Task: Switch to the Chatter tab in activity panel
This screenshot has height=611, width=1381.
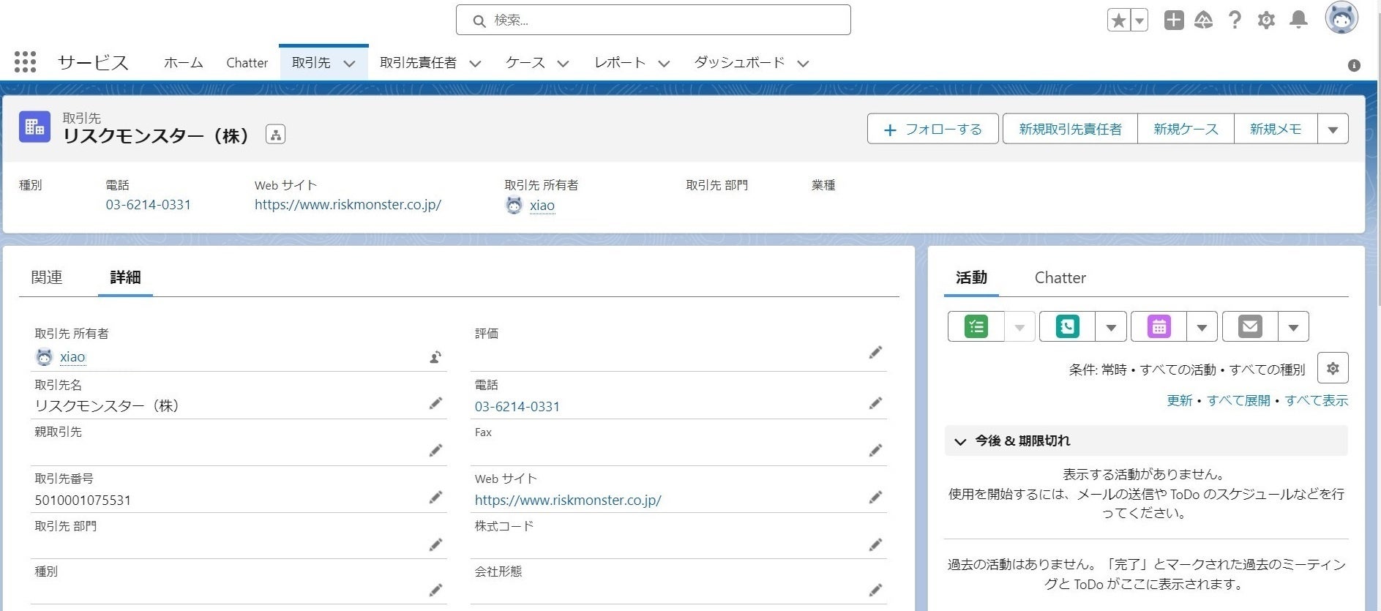Action: pyautogui.click(x=1060, y=277)
